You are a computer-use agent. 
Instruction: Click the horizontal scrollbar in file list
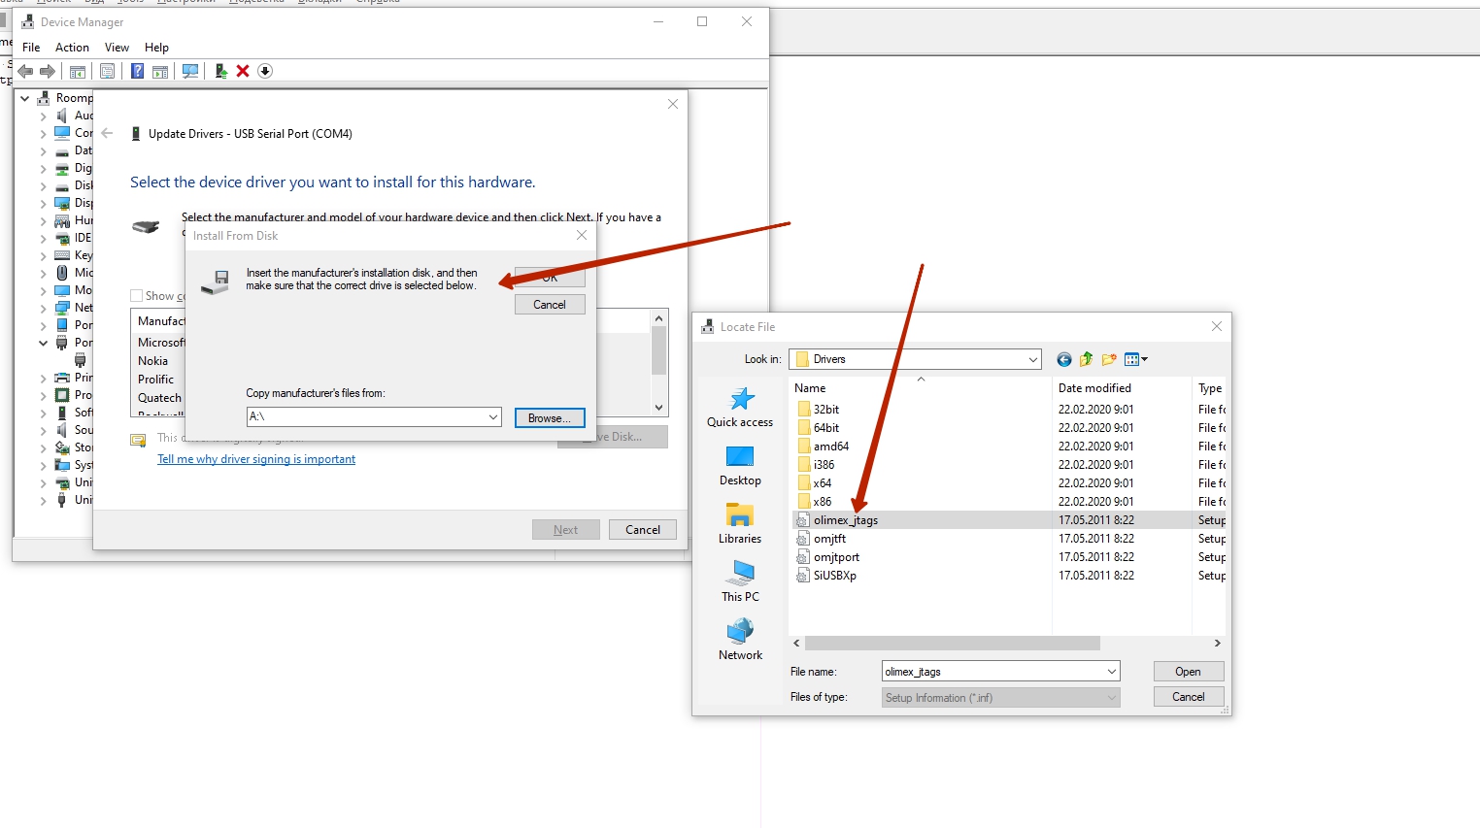952,644
